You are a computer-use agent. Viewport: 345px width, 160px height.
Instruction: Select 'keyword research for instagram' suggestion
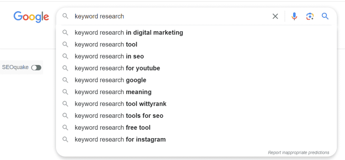pyautogui.click(x=196, y=139)
